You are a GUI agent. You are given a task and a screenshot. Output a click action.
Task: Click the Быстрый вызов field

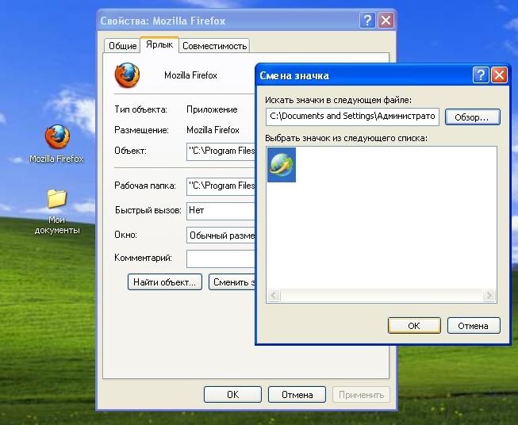(221, 211)
